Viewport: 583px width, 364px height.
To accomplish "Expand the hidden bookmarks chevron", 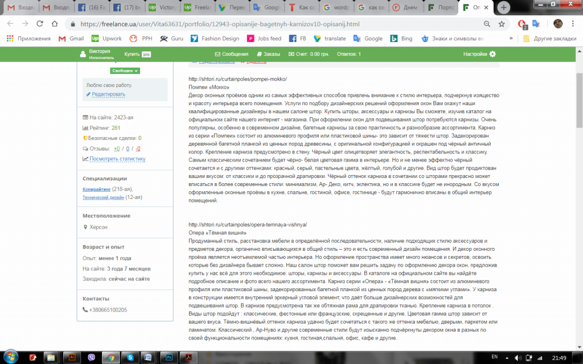I will pos(511,38).
